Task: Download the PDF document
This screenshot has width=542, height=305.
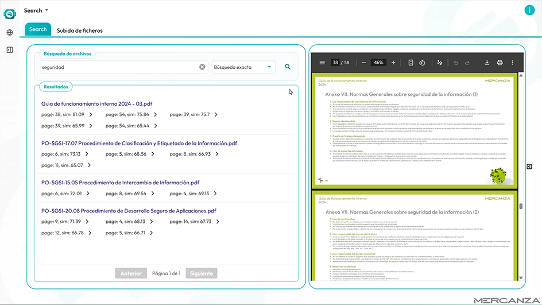Action: point(487,63)
